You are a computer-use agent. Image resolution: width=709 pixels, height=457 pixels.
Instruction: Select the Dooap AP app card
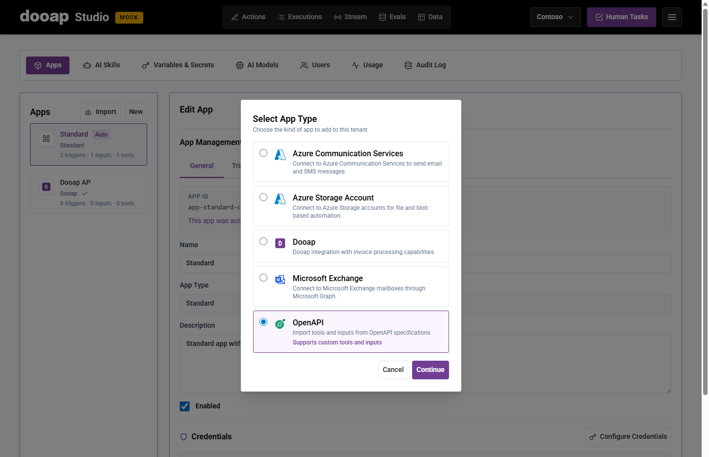(x=89, y=193)
